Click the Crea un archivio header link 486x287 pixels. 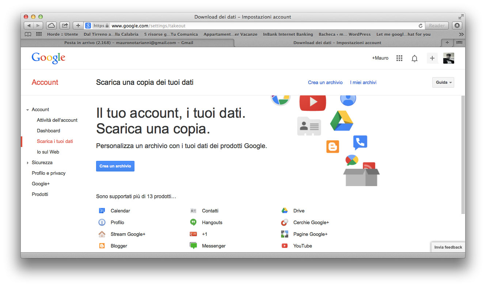[x=325, y=82]
